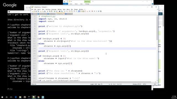
Task: Open Google Chrome from taskbar
Action: 38,97
